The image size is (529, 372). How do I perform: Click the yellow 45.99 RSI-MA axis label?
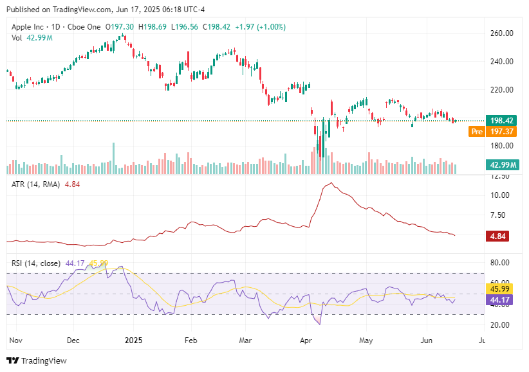coord(499,288)
